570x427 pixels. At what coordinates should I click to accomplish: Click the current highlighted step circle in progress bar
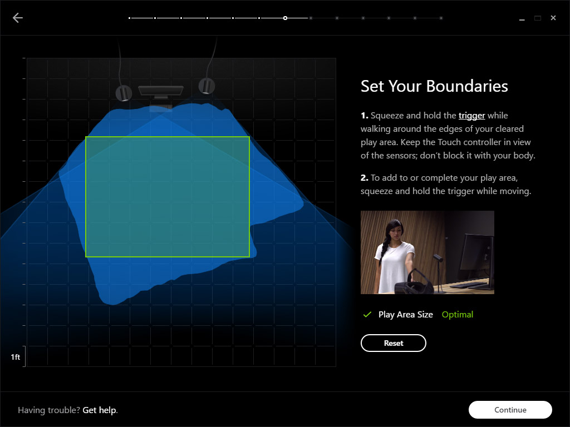285,18
